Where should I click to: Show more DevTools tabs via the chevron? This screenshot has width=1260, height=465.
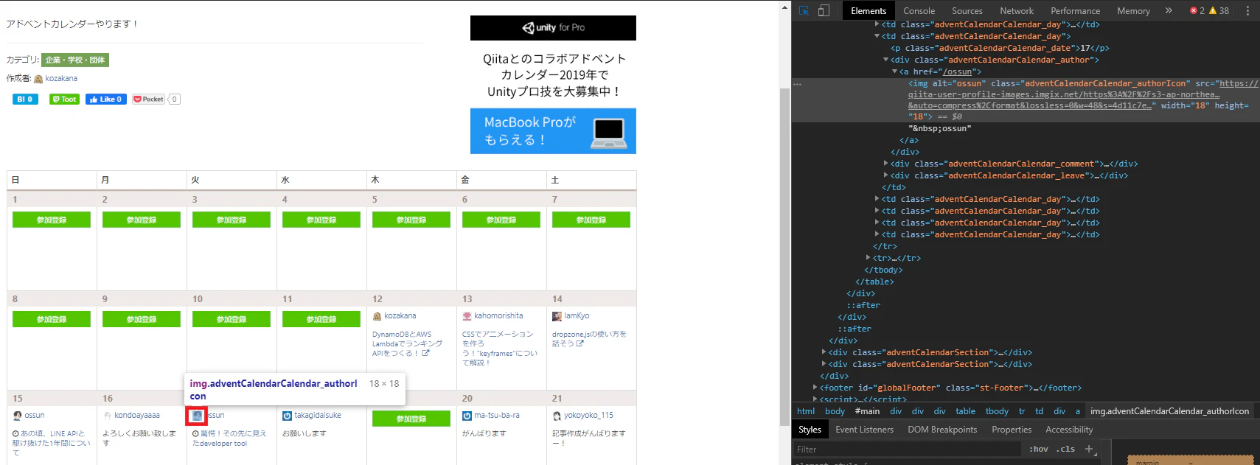(x=1169, y=10)
